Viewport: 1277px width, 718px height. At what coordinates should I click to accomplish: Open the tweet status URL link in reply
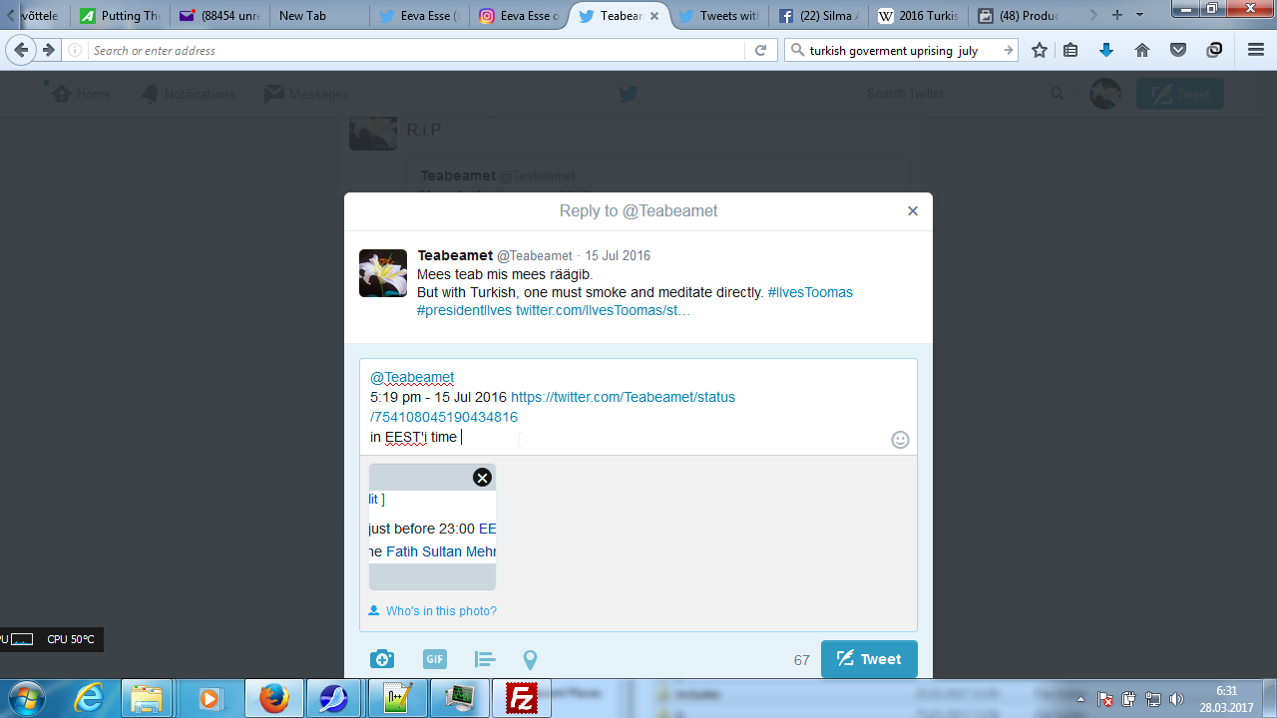tap(553, 407)
